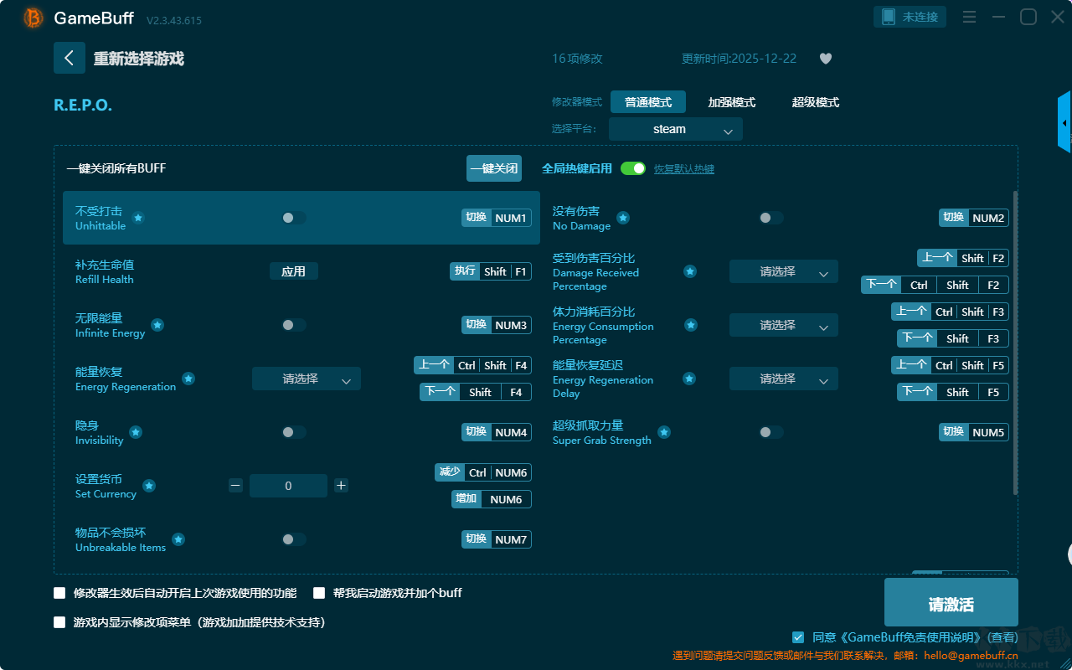
Task: Click the 请激活 activate button
Action: pyautogui.click(x=951, y=604)
